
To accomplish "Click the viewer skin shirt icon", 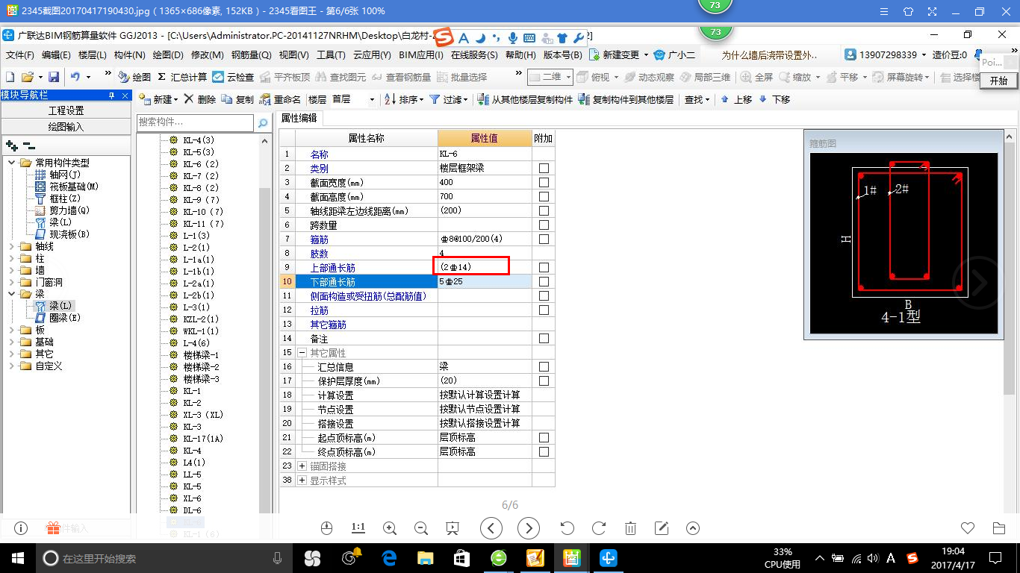I will coord(908,12).
